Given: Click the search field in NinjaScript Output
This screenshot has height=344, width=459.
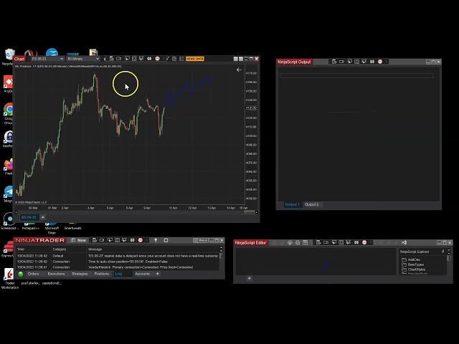Looking at the screenshot, I should pyautogui.click(x=356, y=76).
